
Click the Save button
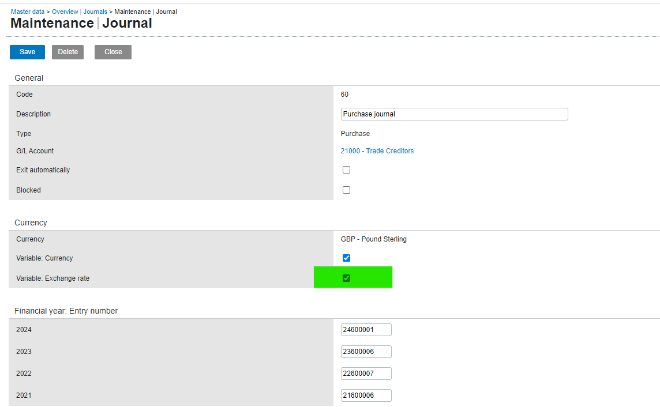(27, 52)
